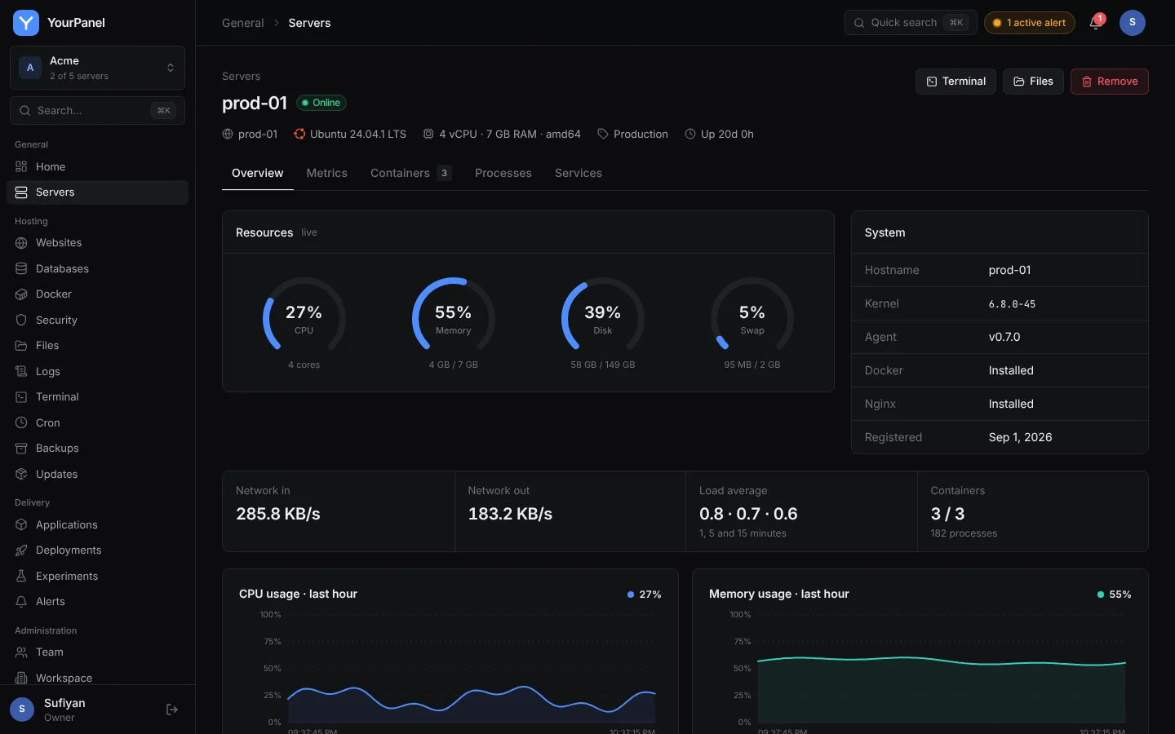This screenshot has width=1175, height=734.
Task: Click the General breadcrumb link
Action: [243, 23]
